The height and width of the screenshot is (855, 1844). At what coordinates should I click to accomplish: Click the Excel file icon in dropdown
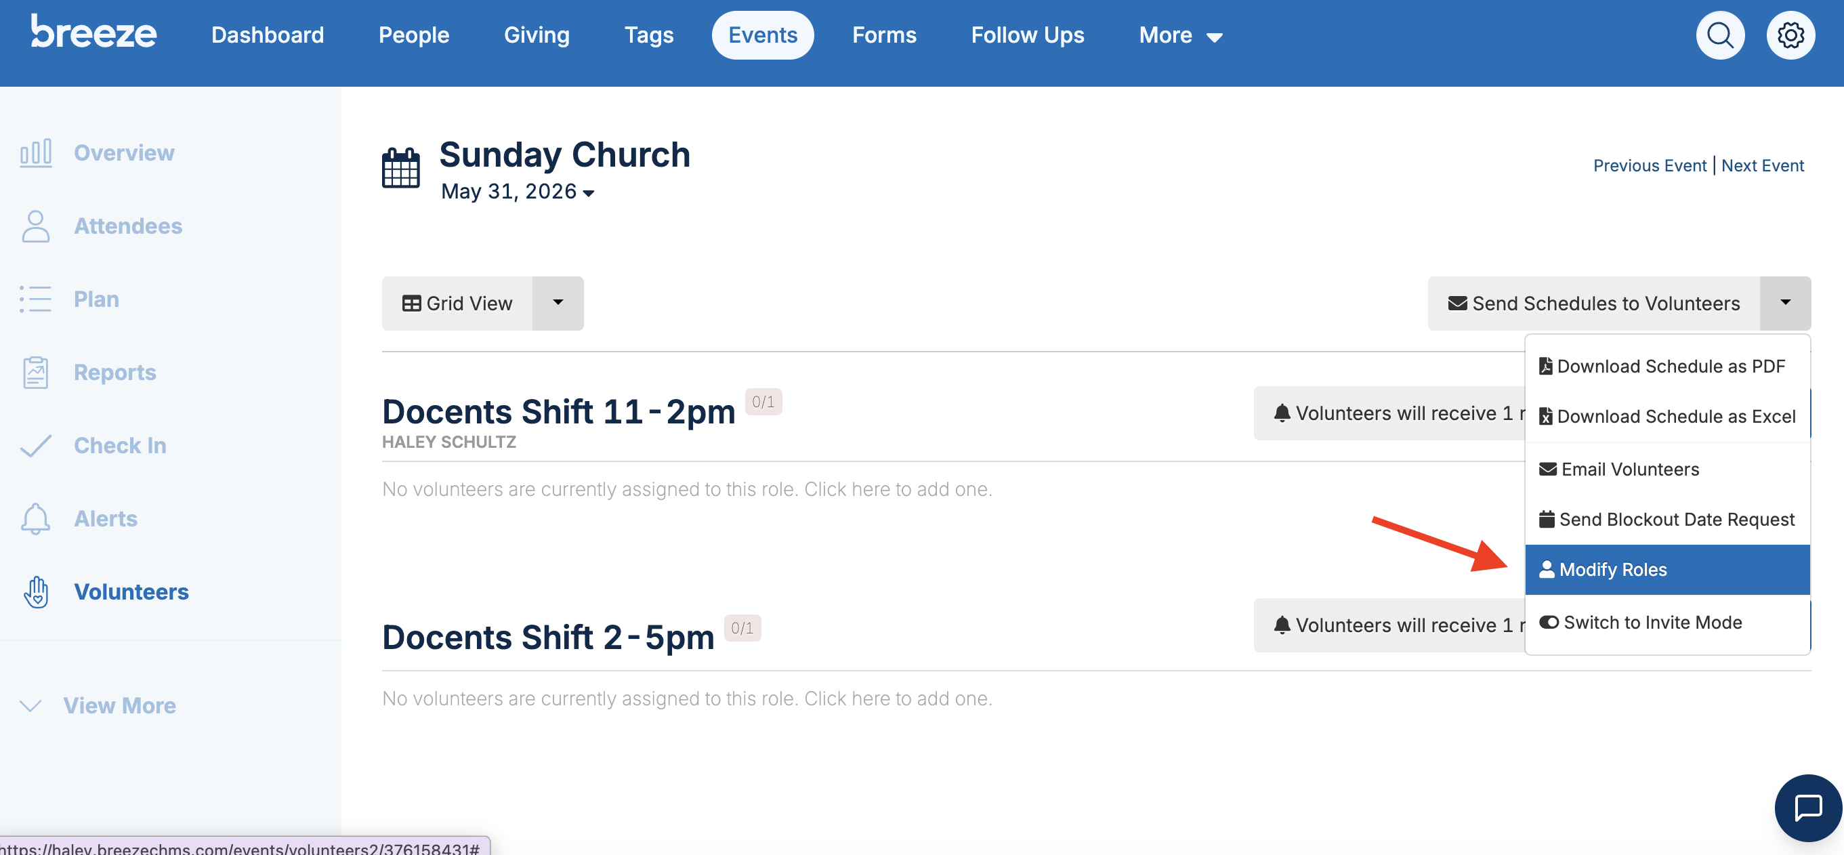(x=1545, y=416)
